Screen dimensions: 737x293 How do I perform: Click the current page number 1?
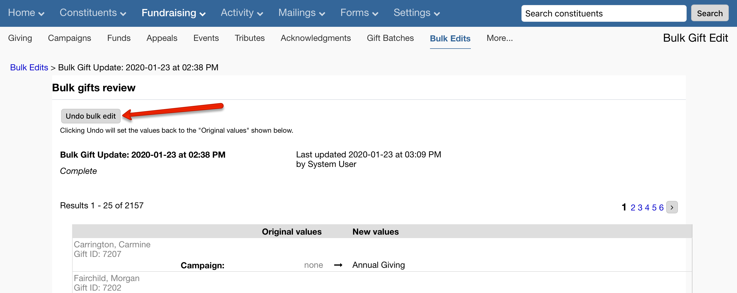(624, 207)
